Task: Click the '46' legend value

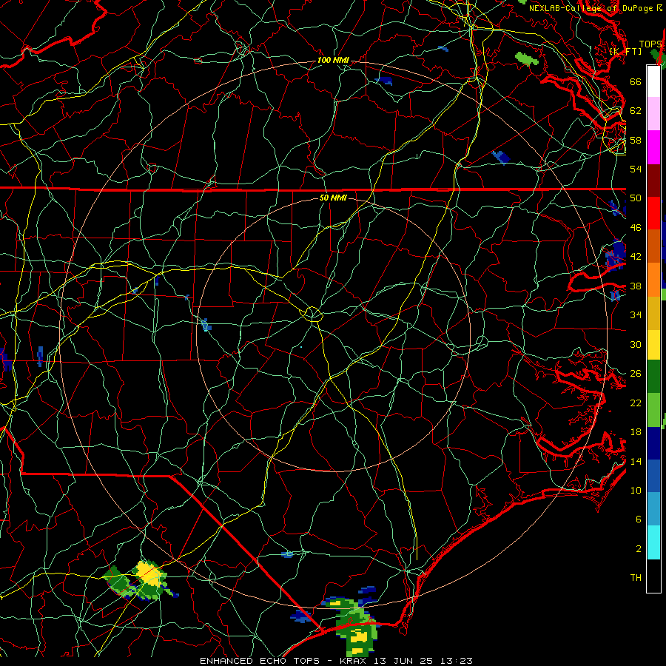Action: point(636,227)
